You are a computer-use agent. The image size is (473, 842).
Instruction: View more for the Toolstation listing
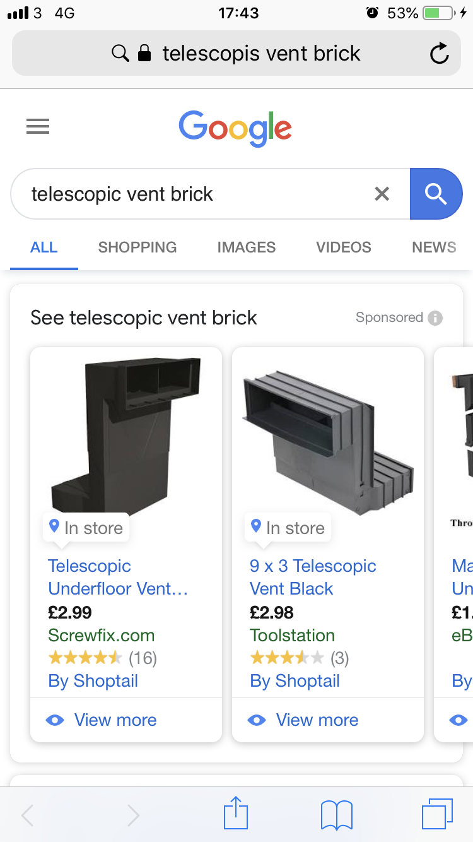point(317,720)
